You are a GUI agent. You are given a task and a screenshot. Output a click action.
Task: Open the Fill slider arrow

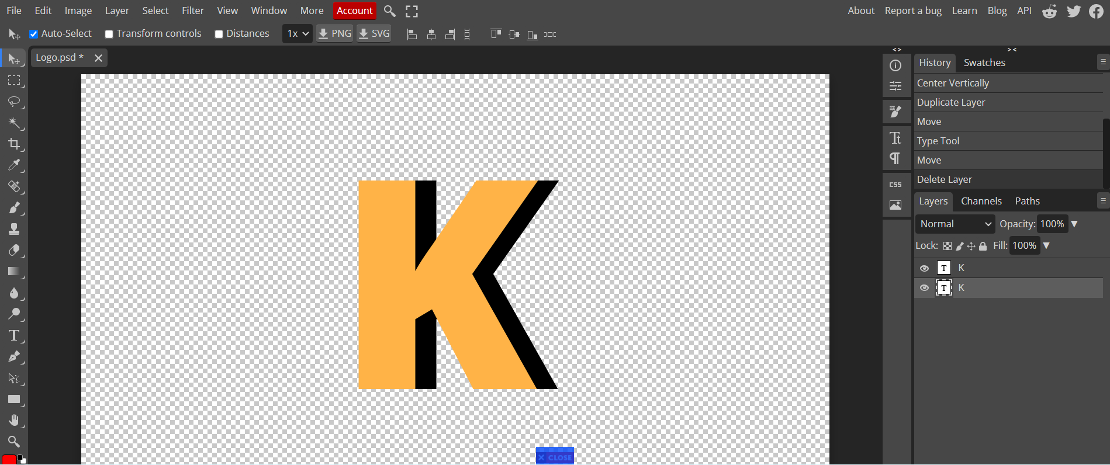tap(1046, 245)
